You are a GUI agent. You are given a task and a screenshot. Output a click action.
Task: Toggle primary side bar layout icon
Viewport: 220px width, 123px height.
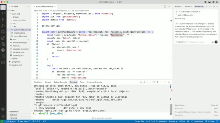206,2
